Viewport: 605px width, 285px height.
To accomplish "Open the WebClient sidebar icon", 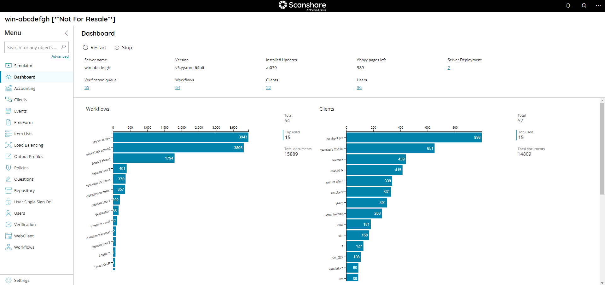I will click(9, 236).
